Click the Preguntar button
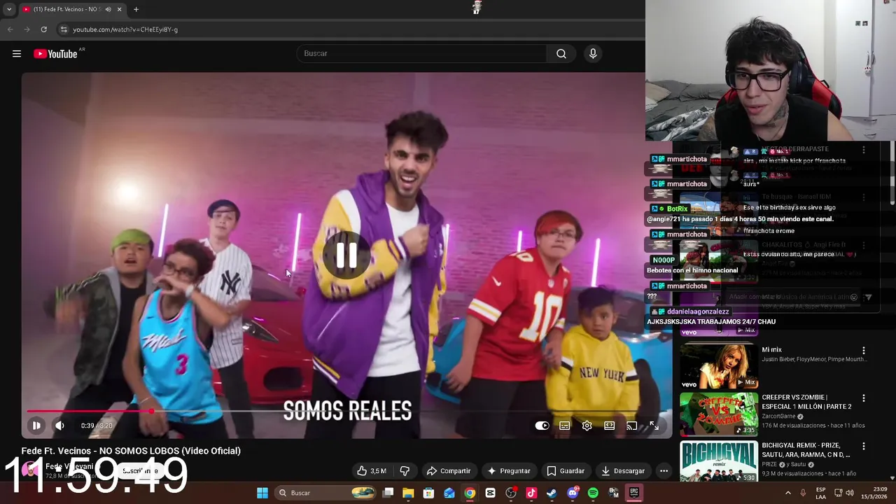 point(509,471)
